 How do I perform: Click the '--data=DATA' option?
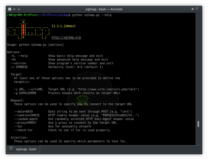tap(23, 112)
